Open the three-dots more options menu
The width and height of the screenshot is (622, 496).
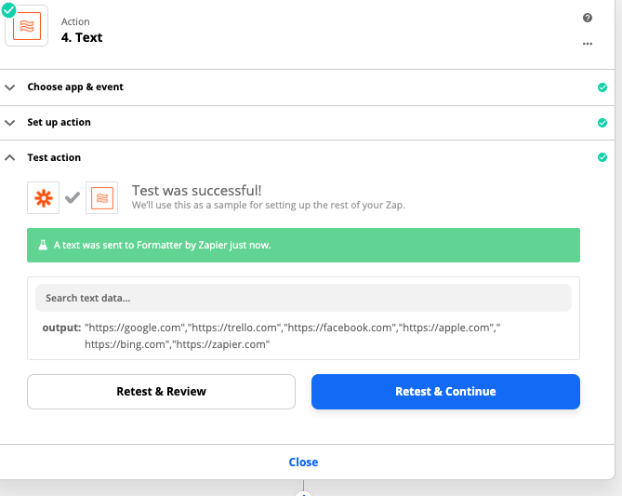point(588,44)
